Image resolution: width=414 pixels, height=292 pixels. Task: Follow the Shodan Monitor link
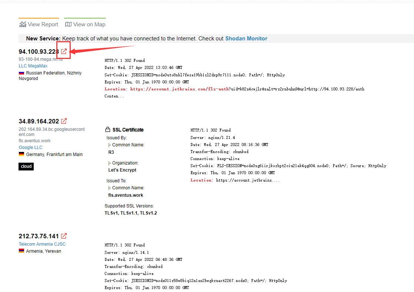pos(246,39)
